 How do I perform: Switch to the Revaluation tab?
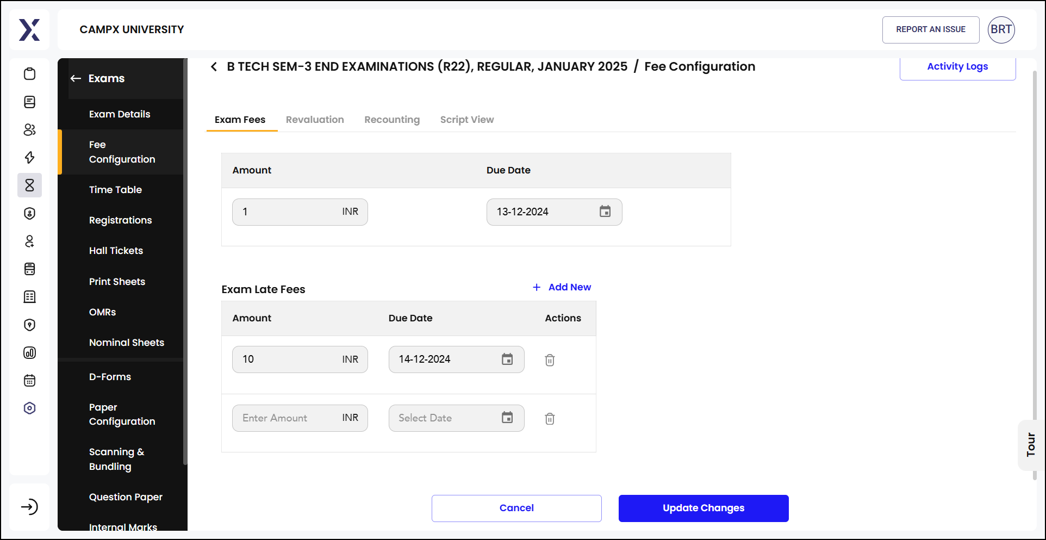(315, 120)
